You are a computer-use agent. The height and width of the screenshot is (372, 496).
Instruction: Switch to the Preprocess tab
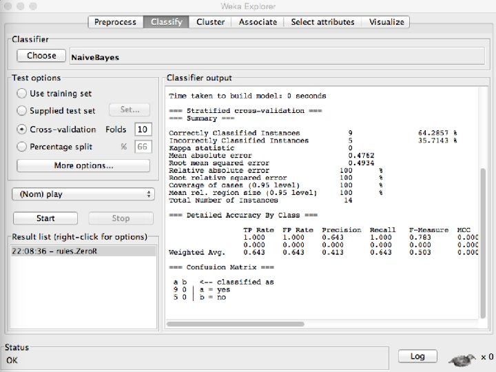point(116,22)
